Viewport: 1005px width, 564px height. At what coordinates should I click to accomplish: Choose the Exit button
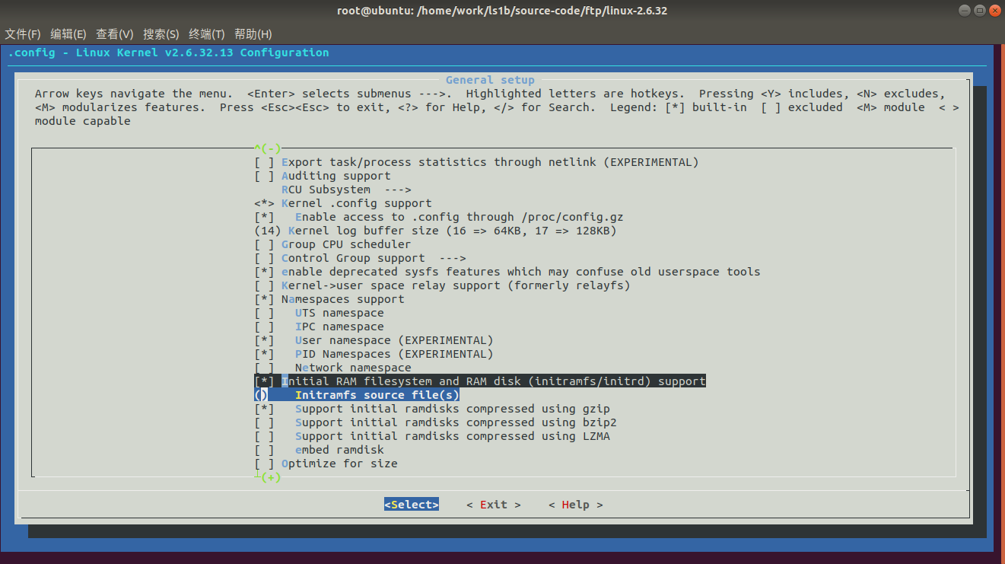(493, 504)
